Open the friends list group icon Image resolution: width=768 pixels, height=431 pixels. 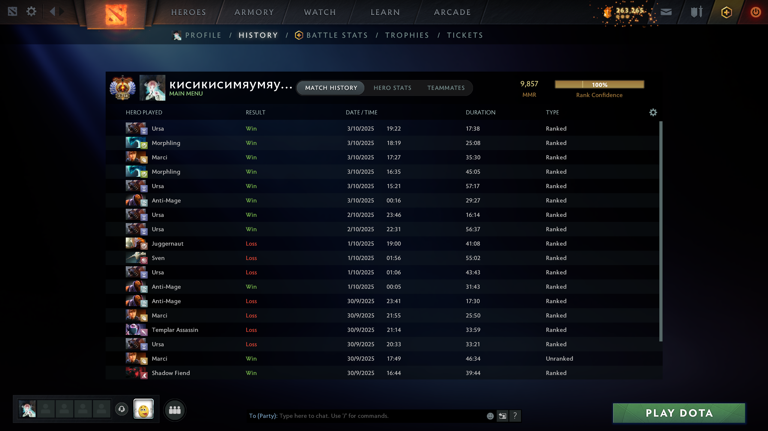click(x=175, y=410)
